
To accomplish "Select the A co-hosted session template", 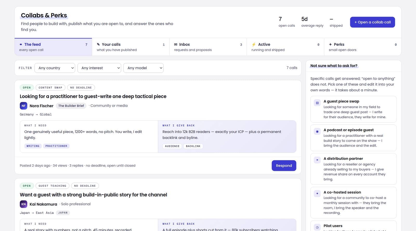I will tap(353, 203).
